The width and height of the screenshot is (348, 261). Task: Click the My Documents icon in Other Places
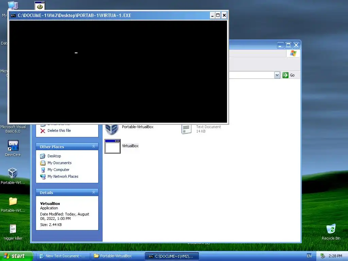point(42,163)
